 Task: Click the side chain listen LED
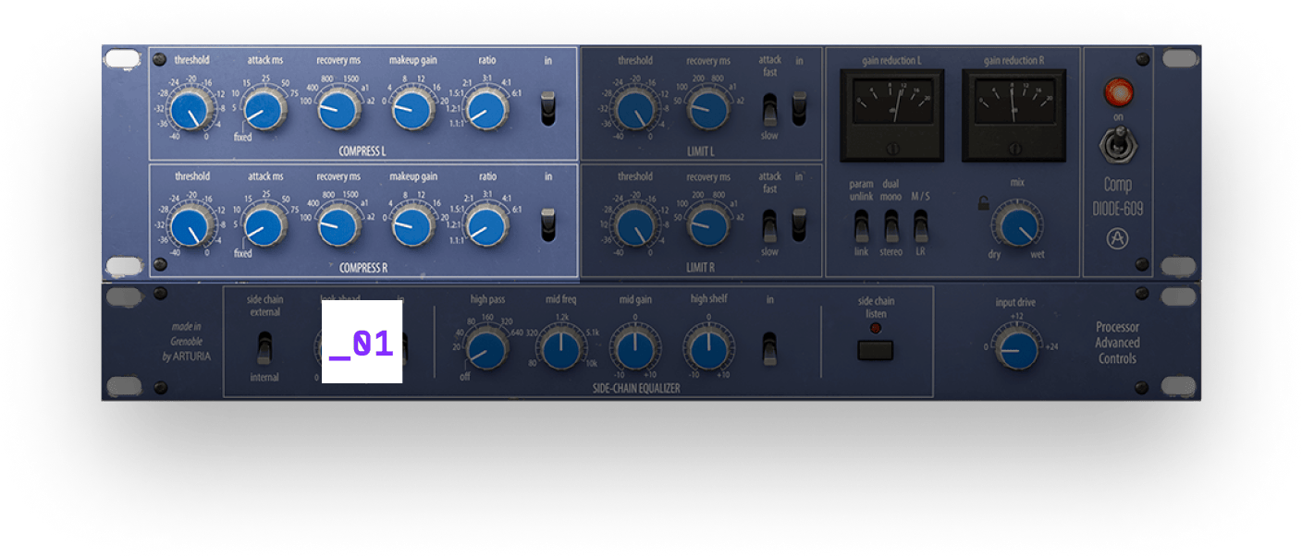(875, 328)
